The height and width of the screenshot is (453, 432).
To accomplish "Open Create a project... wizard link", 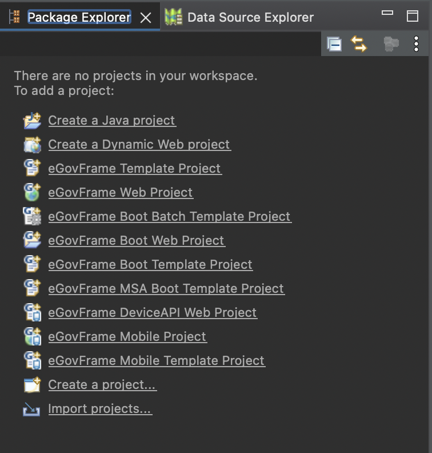I will (x=102, y=384).
